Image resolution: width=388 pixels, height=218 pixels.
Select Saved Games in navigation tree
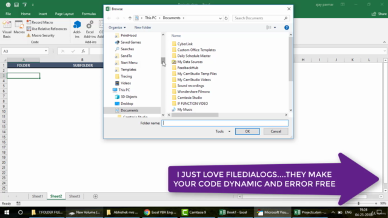(x=131, y=42)
